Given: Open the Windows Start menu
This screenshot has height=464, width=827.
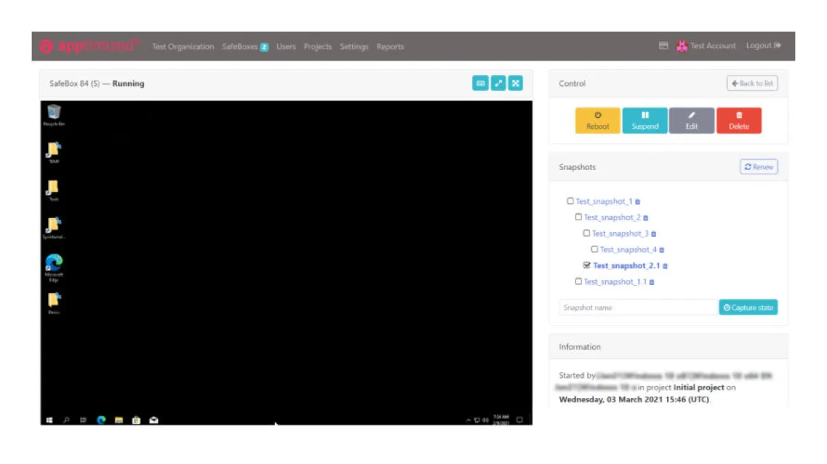Looking at the screenshot, I should 50,420.
